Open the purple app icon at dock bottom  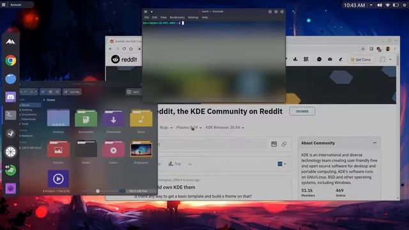(10, 188)
